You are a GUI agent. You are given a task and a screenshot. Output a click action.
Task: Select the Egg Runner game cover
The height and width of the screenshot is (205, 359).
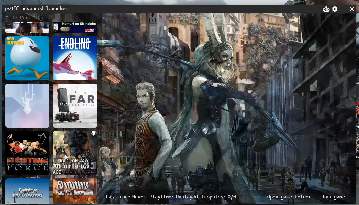tap(27, 58)
